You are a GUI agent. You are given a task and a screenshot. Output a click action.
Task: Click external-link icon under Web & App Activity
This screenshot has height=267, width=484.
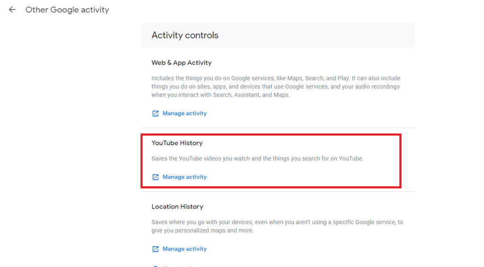click(155, 113)
